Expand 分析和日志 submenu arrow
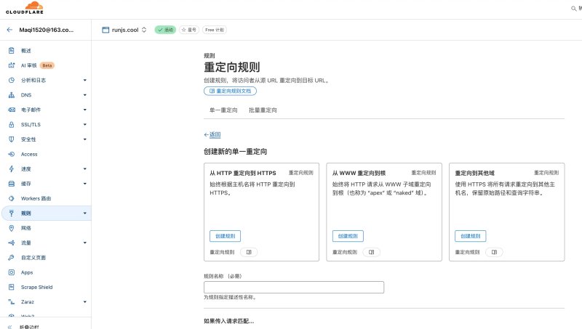582x329 pixels. click(x=85, y=80)
